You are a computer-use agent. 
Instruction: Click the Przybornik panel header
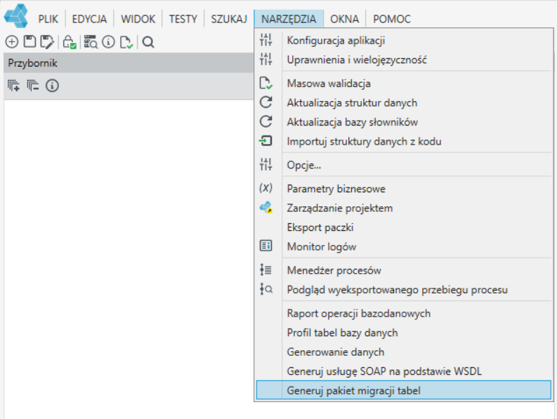pos(129,63)
